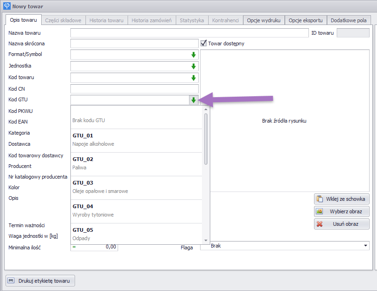
Task: Click the red X icon on Usuń obraz
Action: pyautogui.click(x=319, y=224)
